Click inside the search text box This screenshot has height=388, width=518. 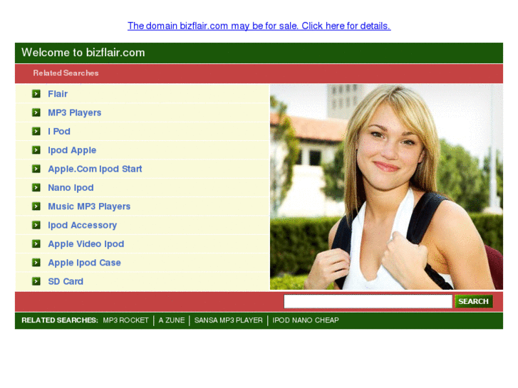click(368, 301)
